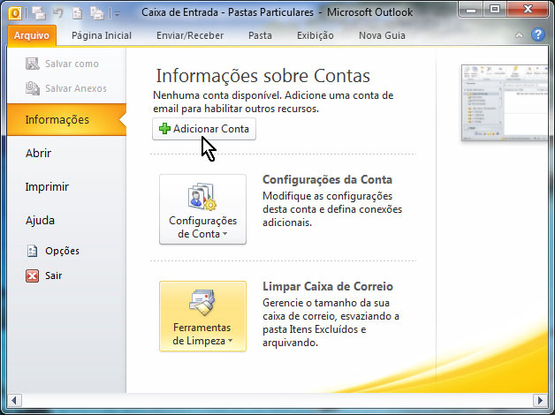This screenshot has height=415, width=555.
Task: Click the Adicionar Conta button
Action: tap(204, 129)
